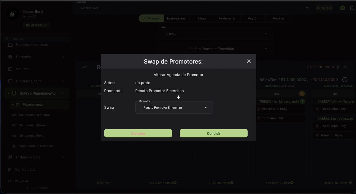Collapse the R$ 2.300,0000 summary chevron

click(x=345, y=67)
